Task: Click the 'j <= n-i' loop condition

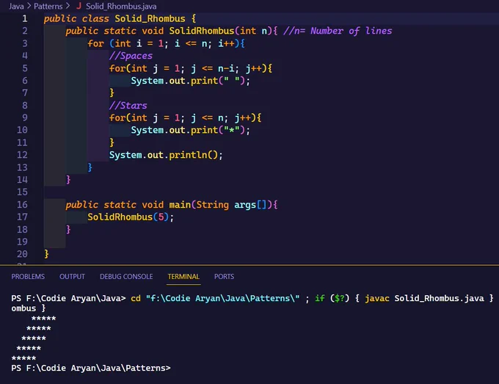Action: 213,68
